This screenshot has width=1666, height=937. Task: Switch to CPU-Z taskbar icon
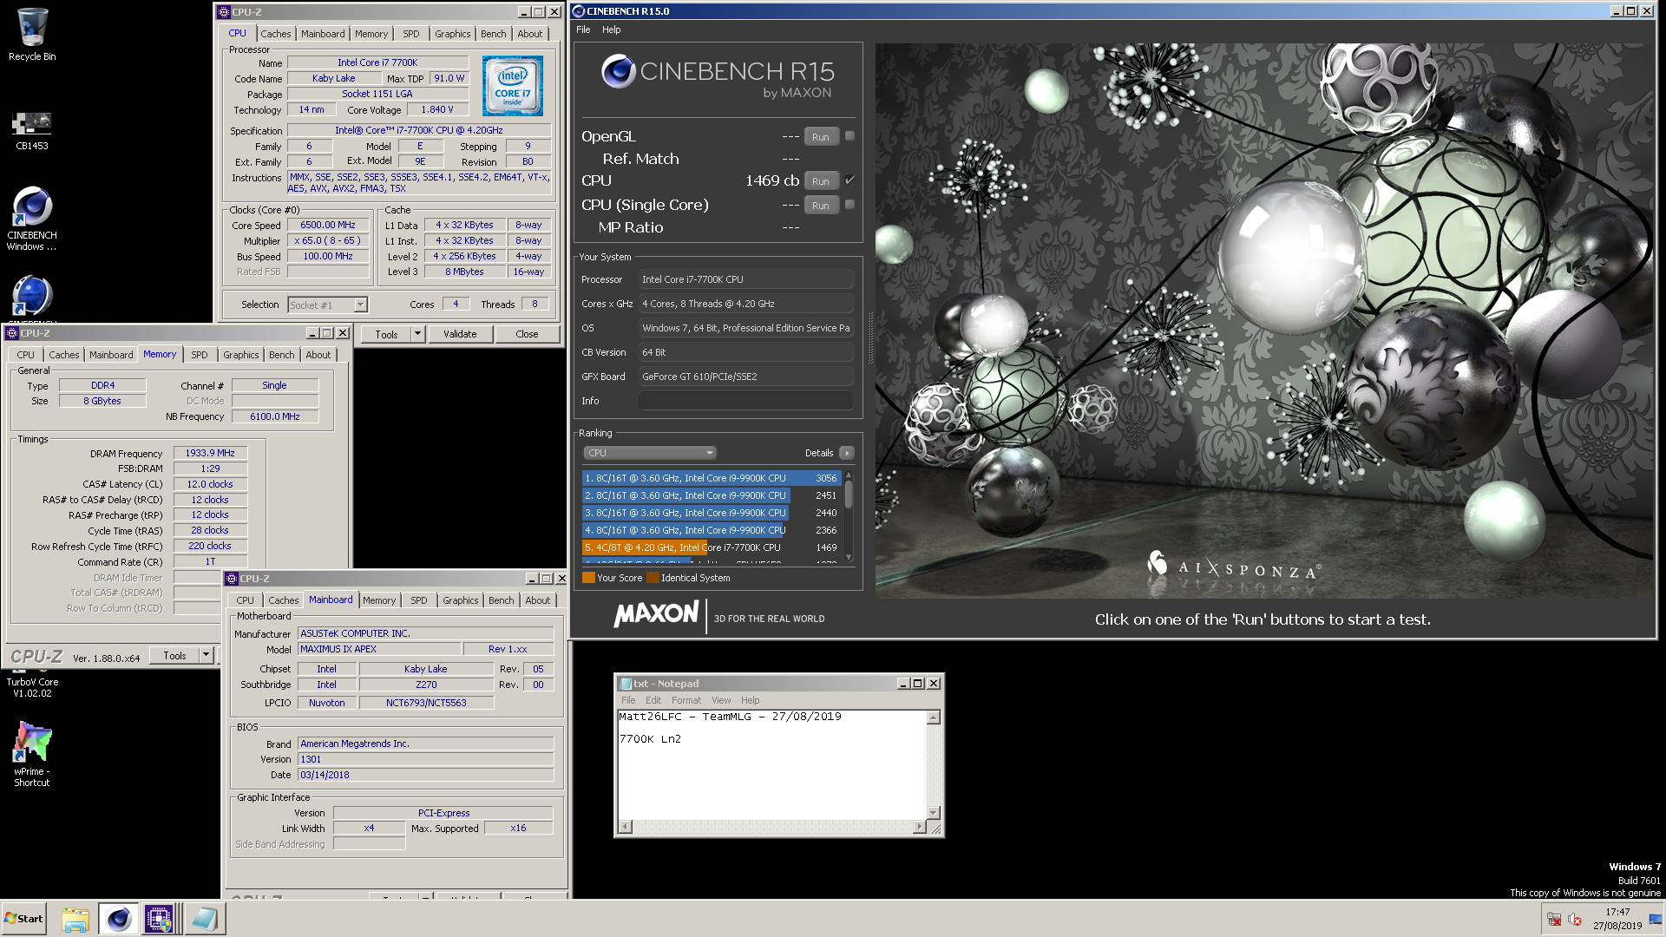click(160, 919)
